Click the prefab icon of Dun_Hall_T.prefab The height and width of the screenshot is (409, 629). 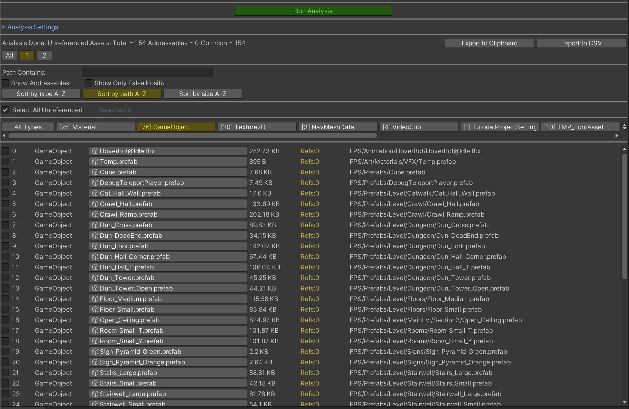coord(95,267)
